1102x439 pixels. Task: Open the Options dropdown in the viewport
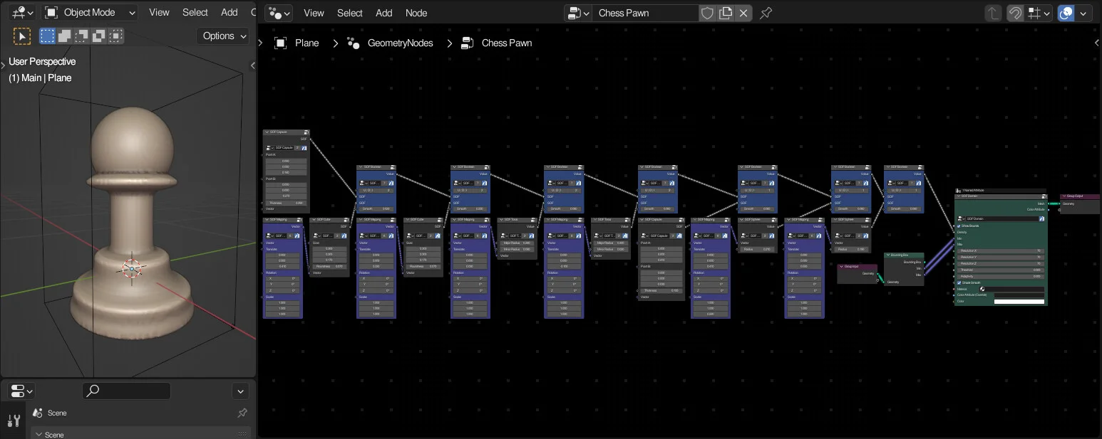coord(222,36)
